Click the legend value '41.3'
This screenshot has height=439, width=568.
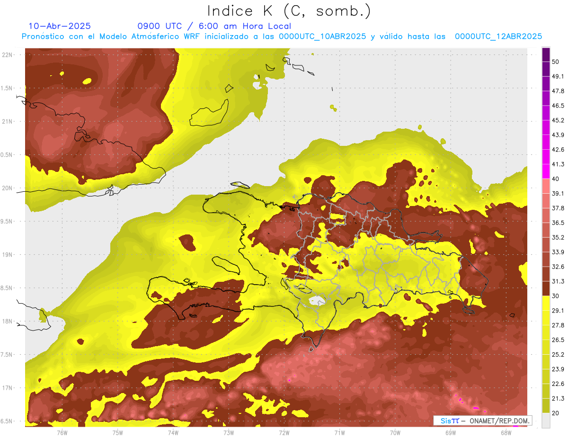click(558, 164)
